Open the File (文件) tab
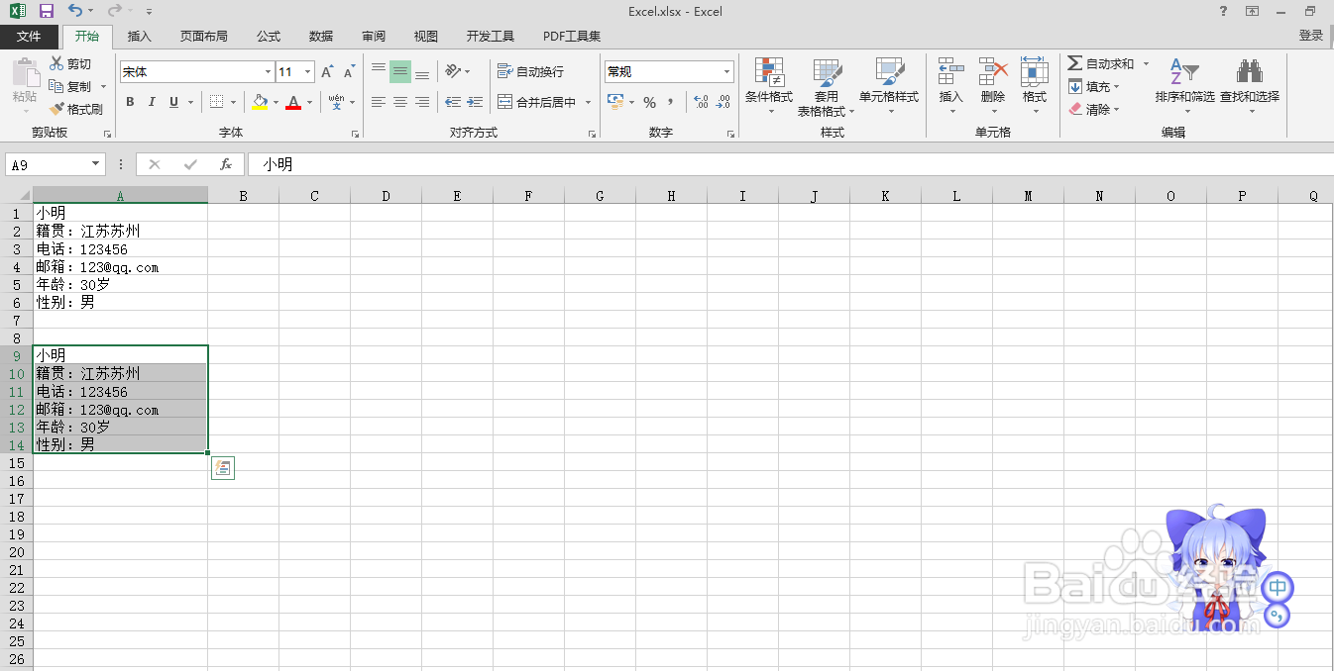 (x=29, y=36)
